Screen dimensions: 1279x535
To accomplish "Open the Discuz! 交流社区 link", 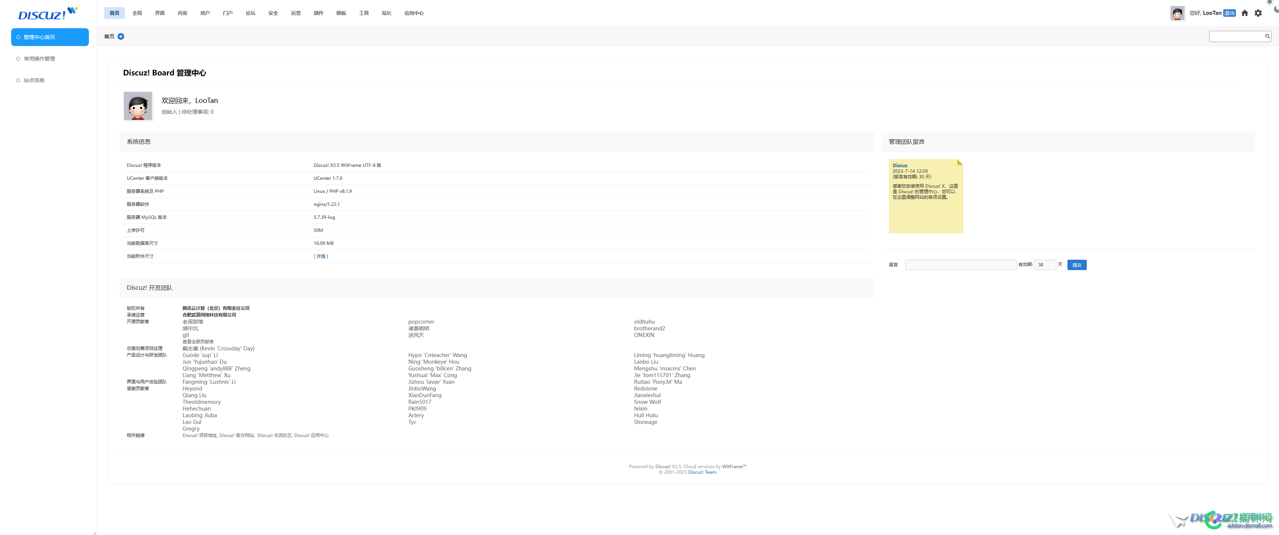I will (x=274, y=435).
